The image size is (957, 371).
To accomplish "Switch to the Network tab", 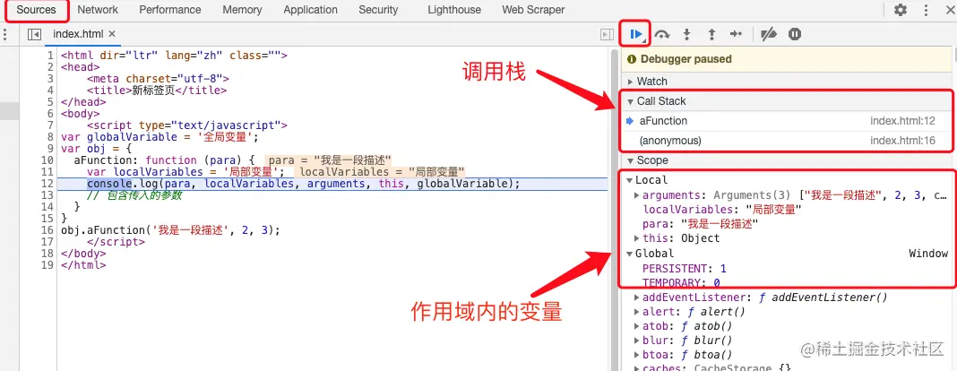I will pyautogui.click(x=98, y=10).
